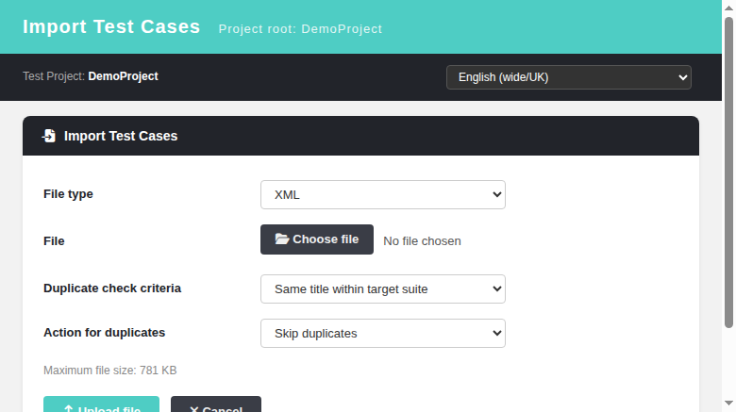Image resolution: width=736 pixels, height=412 pixels.
Task: Click the bold DemoProject project name
Action: [x=123, y=76]
